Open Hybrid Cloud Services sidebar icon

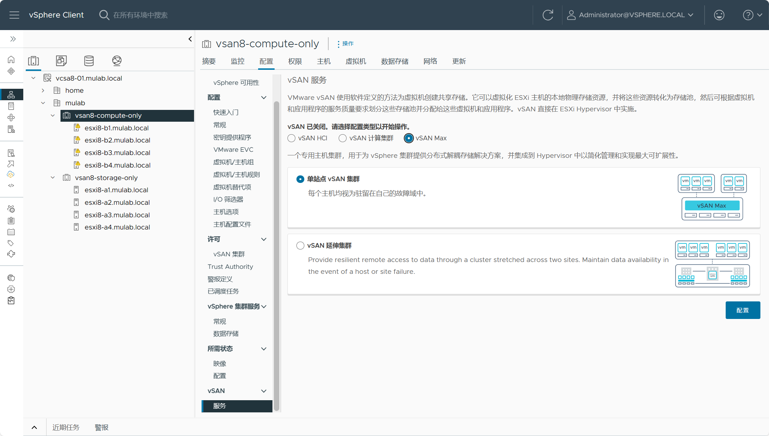point(11,175)
